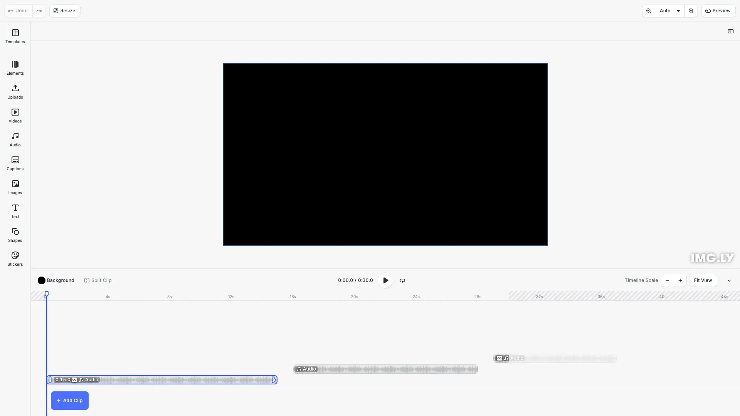This screenshot has height=416, width=740.
Task: Open the Videos panel
Action: coord(15,116)
